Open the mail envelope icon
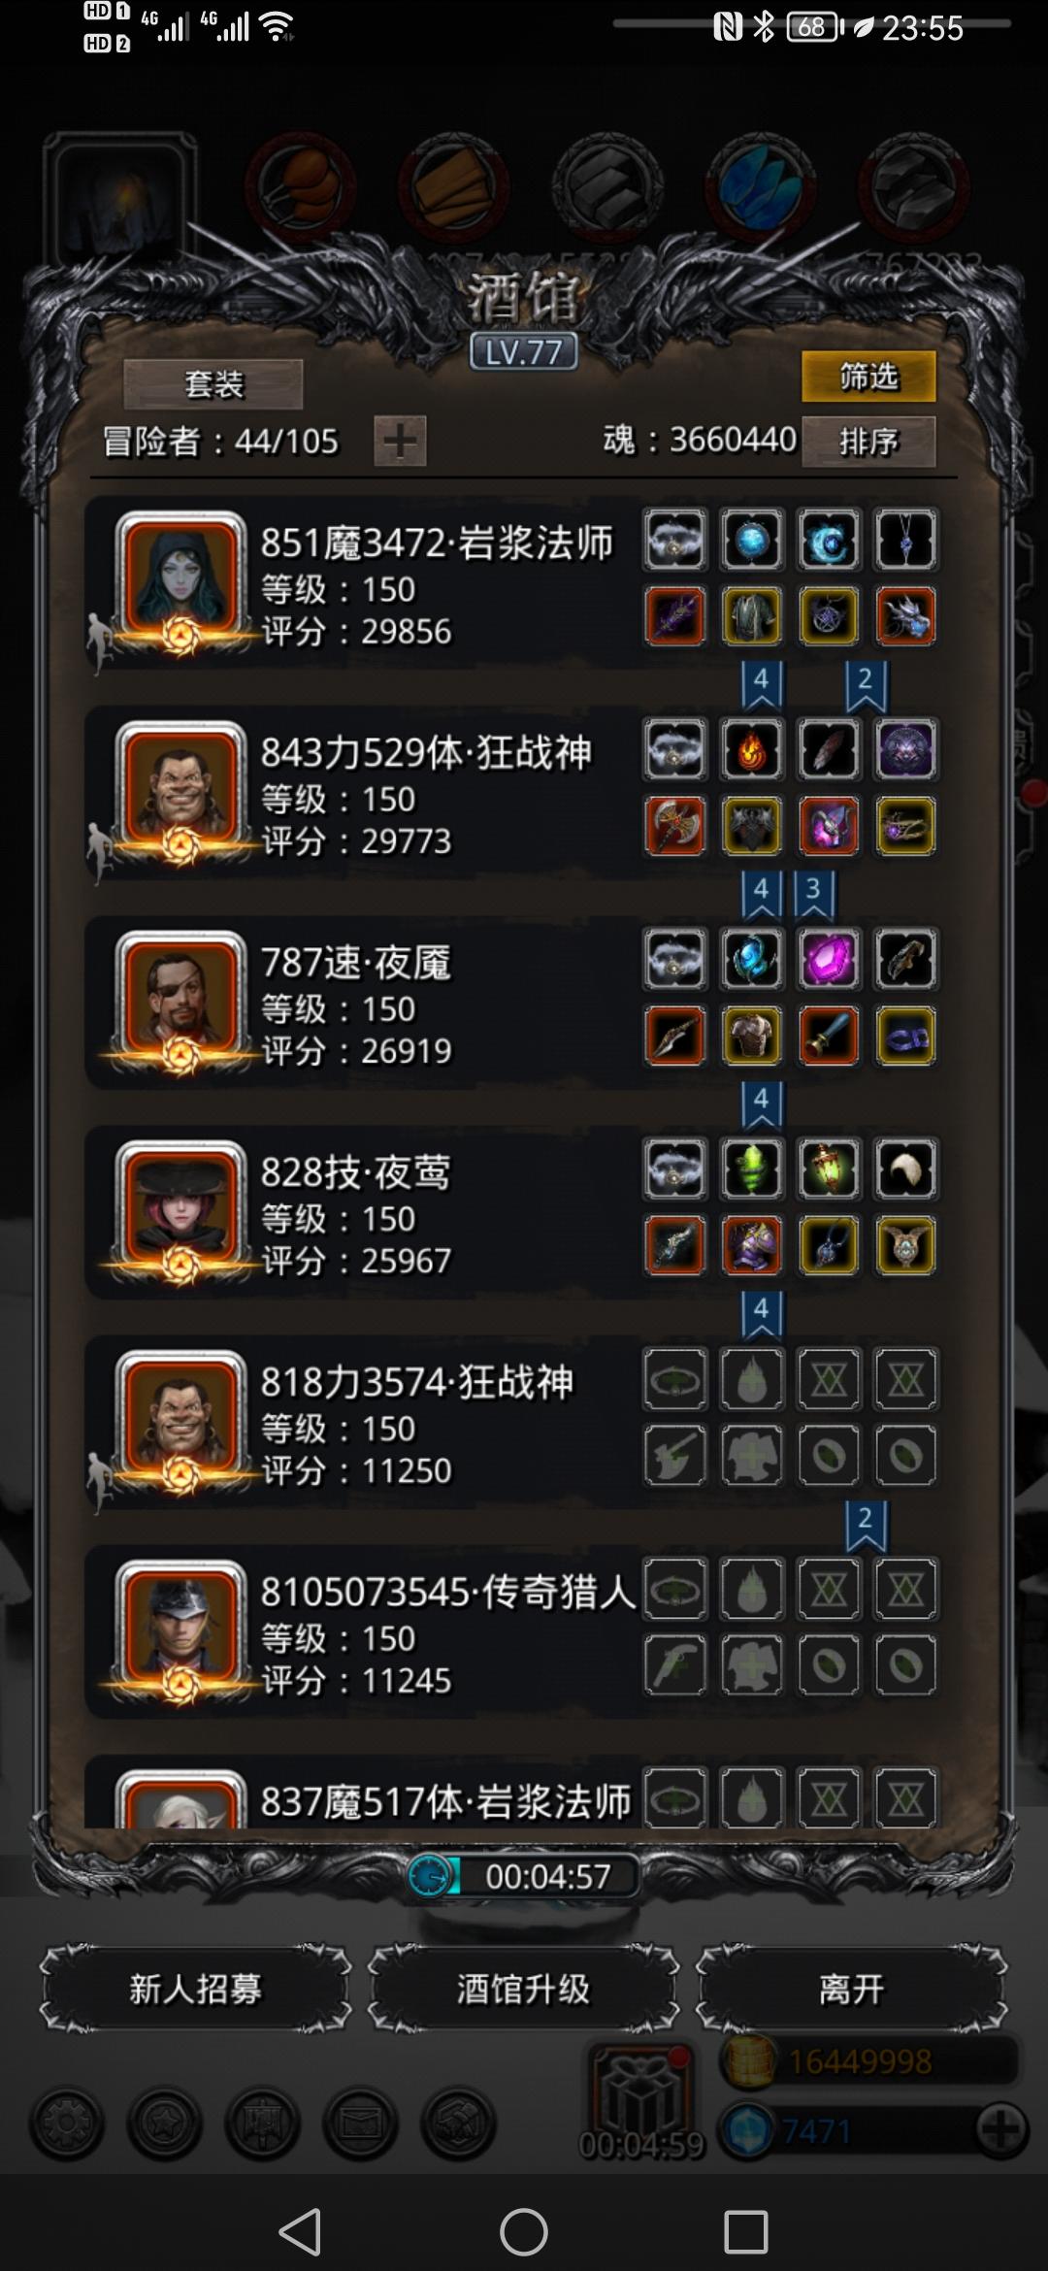Screen dimensions: 1048x2271 [x=361, y=2123]
